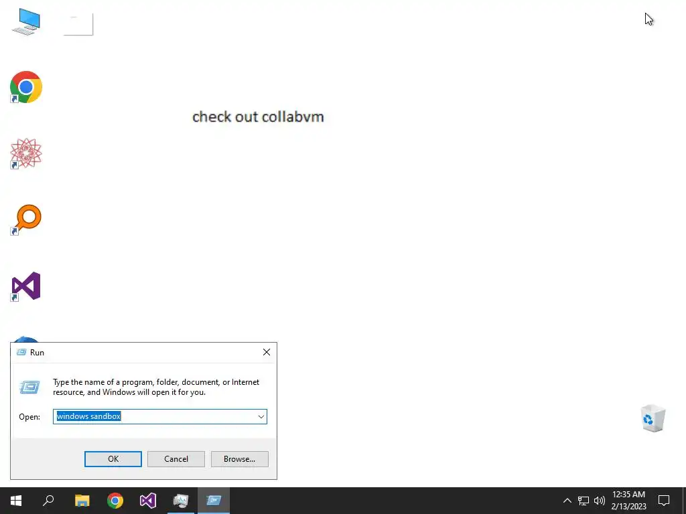Screen dimensions: 686x514
Task: Click the Open text field in Run
Action: pos(155,416)
